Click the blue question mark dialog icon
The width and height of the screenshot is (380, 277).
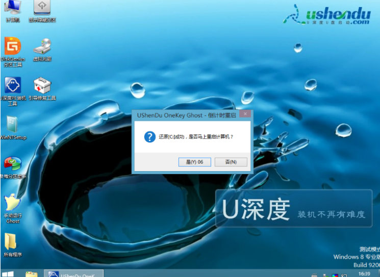[149, 137]
